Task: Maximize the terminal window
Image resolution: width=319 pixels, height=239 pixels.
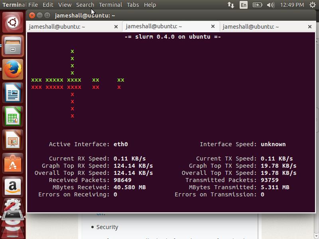Action: (47, 15)
